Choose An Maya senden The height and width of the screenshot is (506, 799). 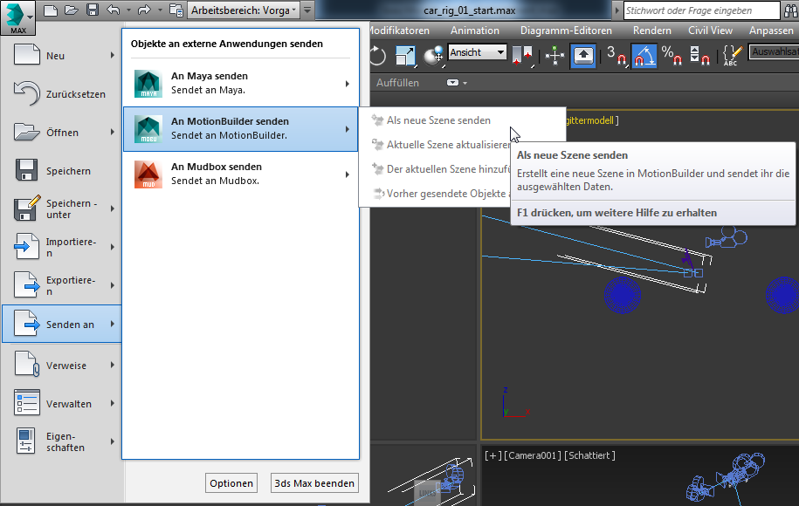pyautogui.click(x=240, y=84)
